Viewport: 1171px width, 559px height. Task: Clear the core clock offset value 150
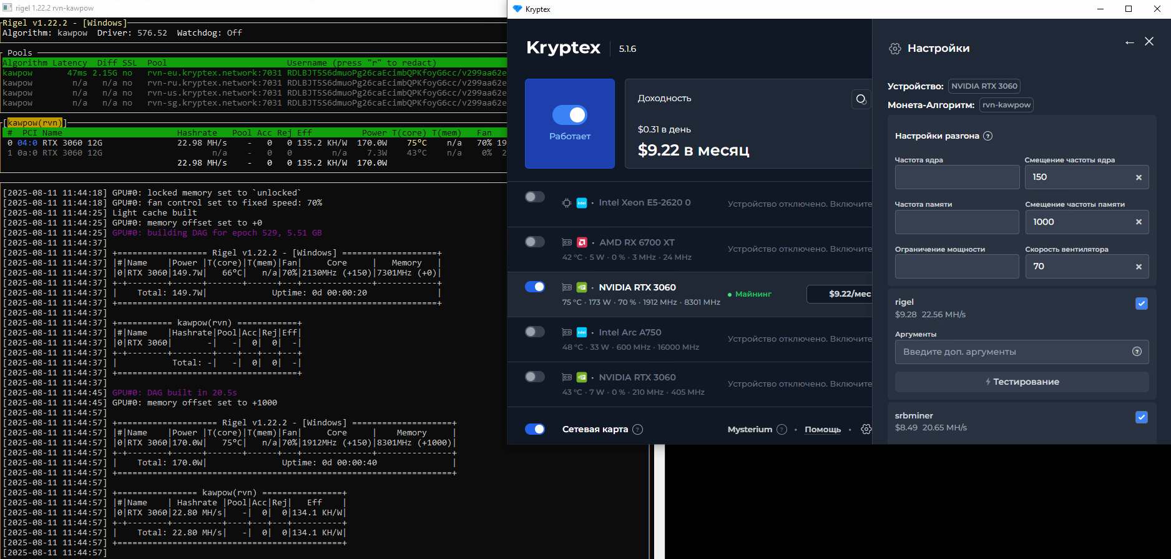point(1139,177)
